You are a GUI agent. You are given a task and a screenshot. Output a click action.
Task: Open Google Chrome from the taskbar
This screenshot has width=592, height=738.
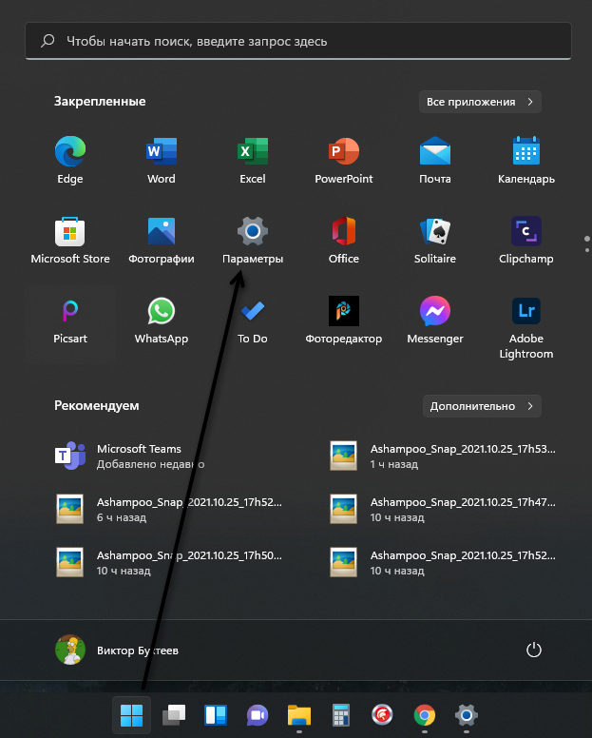[x=425, y=715]
